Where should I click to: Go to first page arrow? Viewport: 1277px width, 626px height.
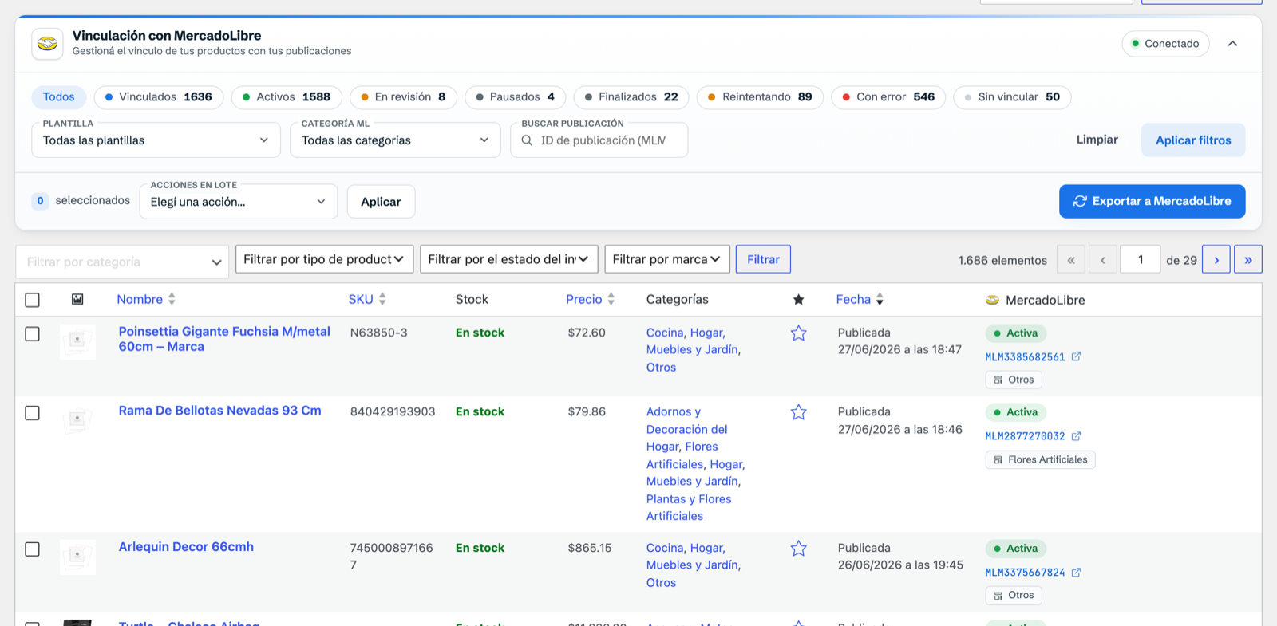(1071, 260)
